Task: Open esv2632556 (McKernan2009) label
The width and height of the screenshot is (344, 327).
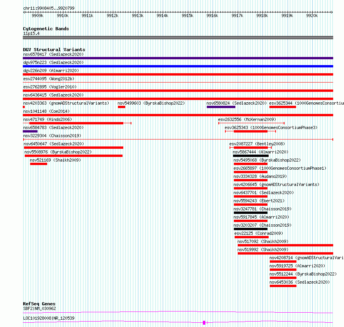Action: coord(247,119)
